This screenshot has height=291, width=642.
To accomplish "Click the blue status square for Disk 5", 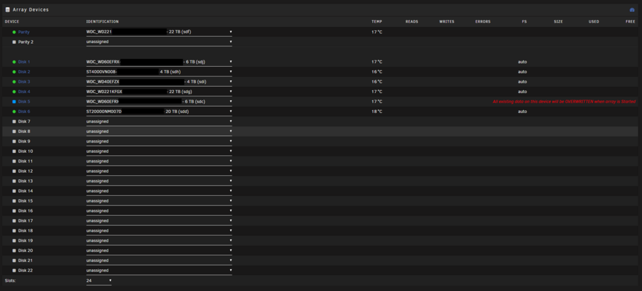I will tap(14, 101).
